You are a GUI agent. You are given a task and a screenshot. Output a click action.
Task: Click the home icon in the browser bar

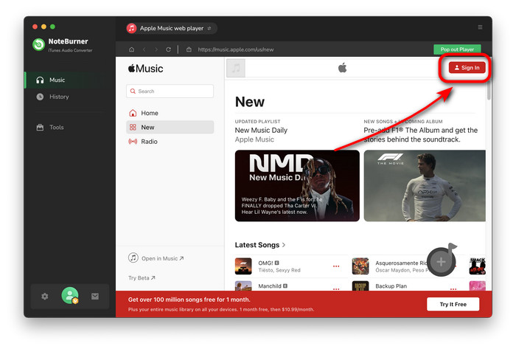(132, 49)
